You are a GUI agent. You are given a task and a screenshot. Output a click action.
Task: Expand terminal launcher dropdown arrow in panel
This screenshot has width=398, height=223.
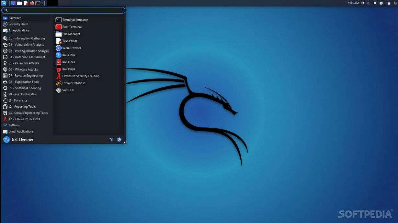[x=42, y=3]
